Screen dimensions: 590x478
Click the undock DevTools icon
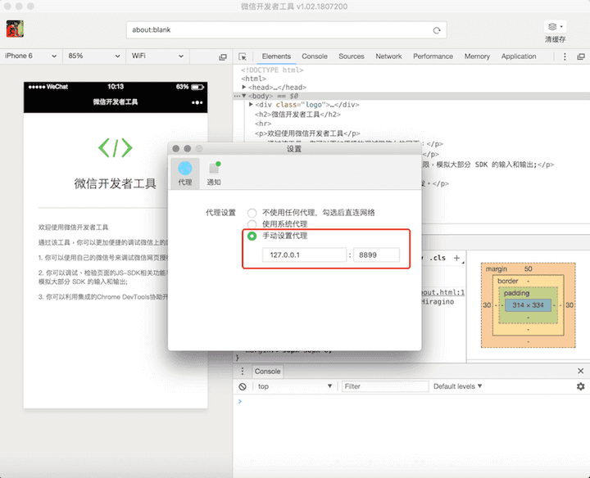[581, 56]
